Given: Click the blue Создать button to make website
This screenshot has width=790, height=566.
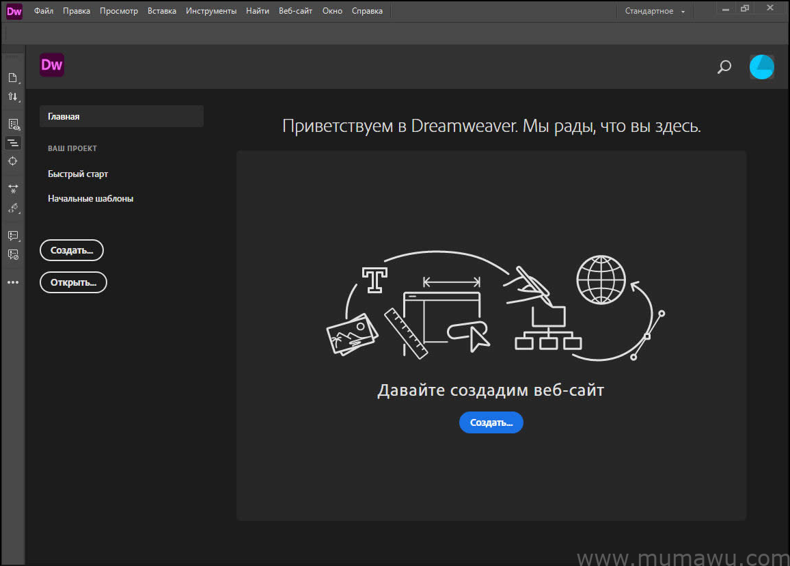Looking at the screenshot, I should click(x=491, y=422).
